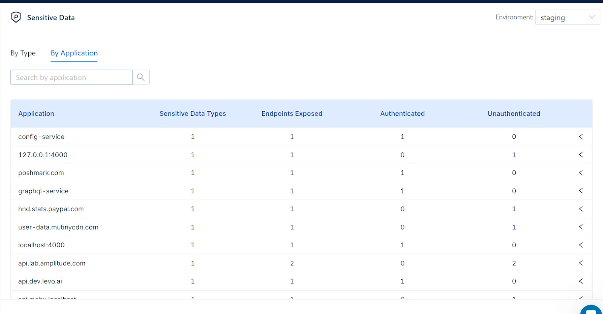
Task: Select the graphql-service application name
Action: (43, 191)
